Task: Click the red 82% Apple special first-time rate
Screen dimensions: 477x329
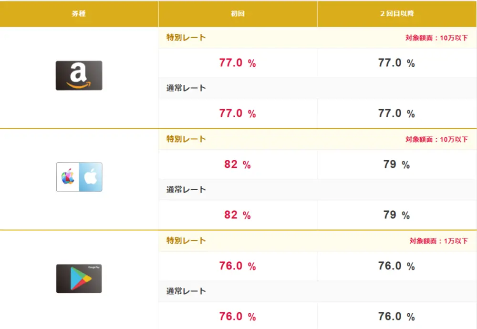Action: click(238, 164)
